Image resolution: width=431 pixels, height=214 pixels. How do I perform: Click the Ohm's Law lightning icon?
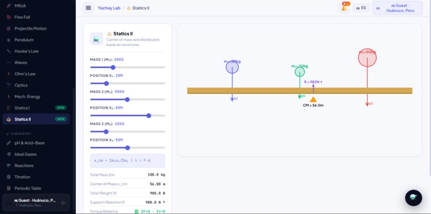pos(9,74)
